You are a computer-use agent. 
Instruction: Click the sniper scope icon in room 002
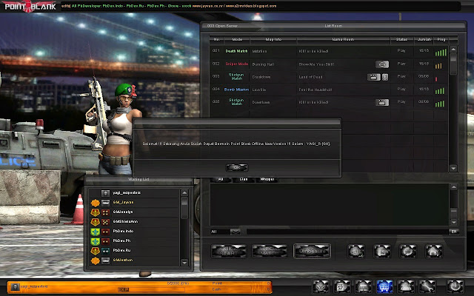coord(382,64)
